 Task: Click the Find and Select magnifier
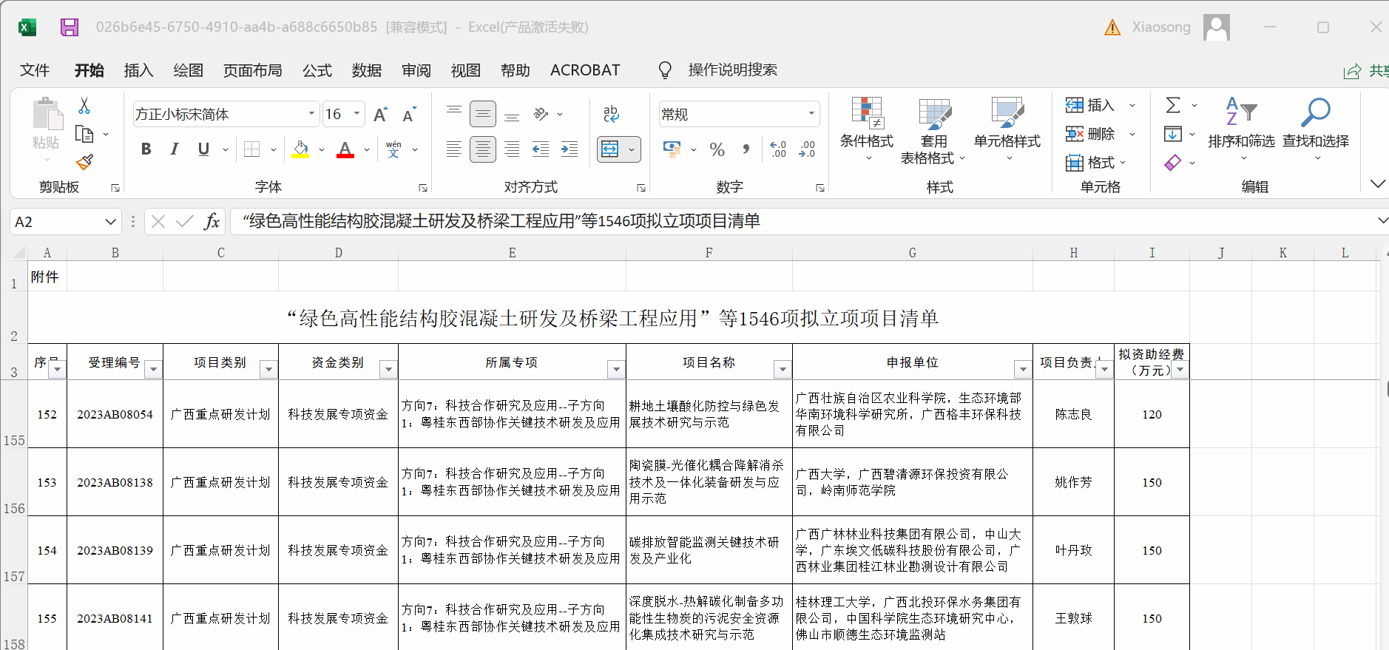(x=1315, y=114)
